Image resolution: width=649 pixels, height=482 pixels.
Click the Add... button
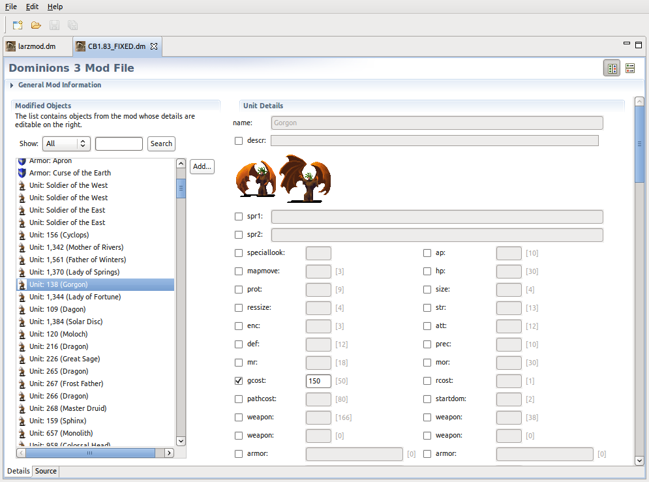pyautogui.click(x=202, y=166)
